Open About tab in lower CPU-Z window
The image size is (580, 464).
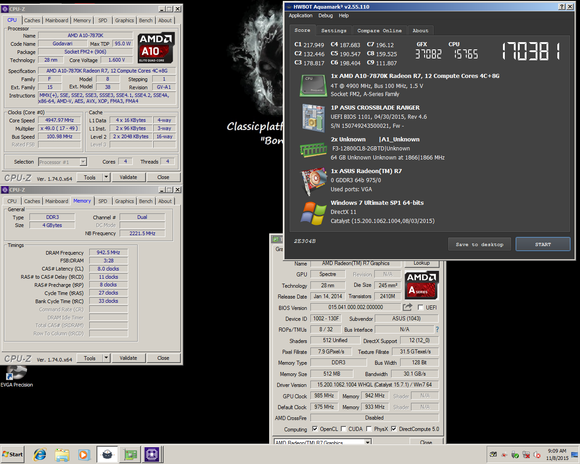click(x=165, y=201)
